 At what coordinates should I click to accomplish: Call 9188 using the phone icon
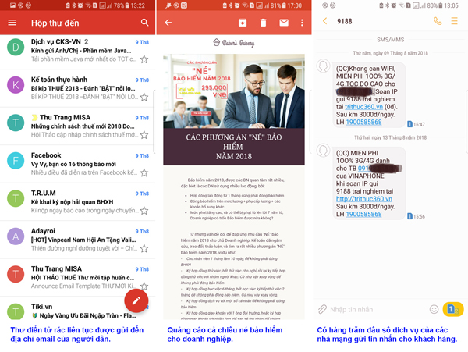coord(438,21)
